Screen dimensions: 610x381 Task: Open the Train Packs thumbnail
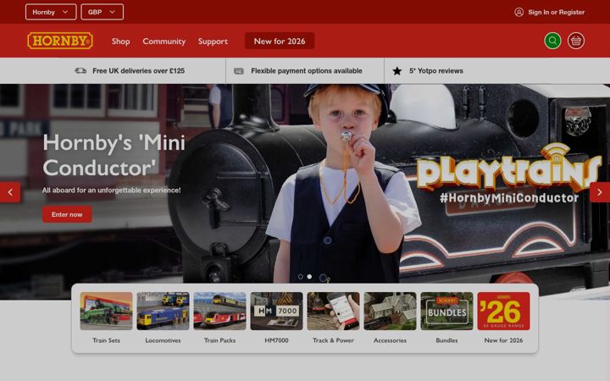[219, 311]
